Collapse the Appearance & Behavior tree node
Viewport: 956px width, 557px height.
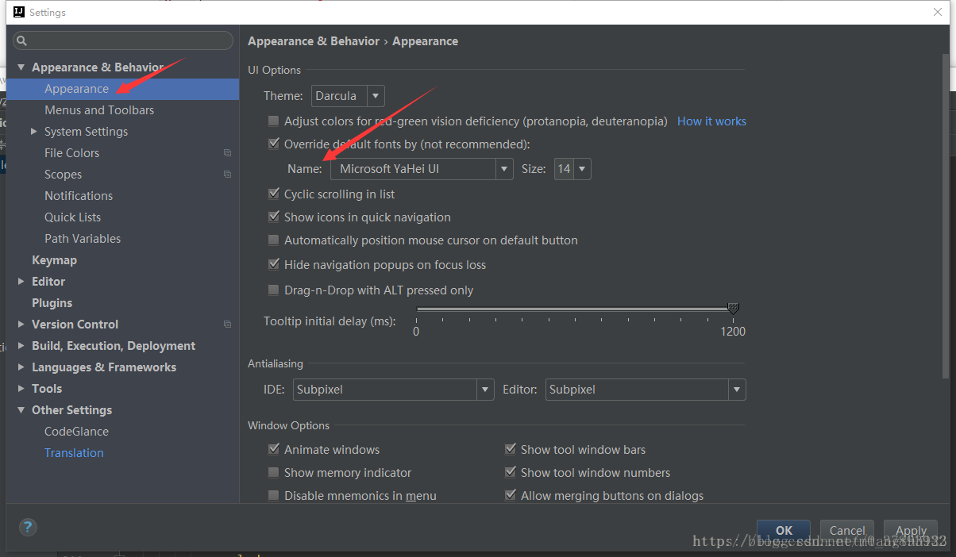21,67
